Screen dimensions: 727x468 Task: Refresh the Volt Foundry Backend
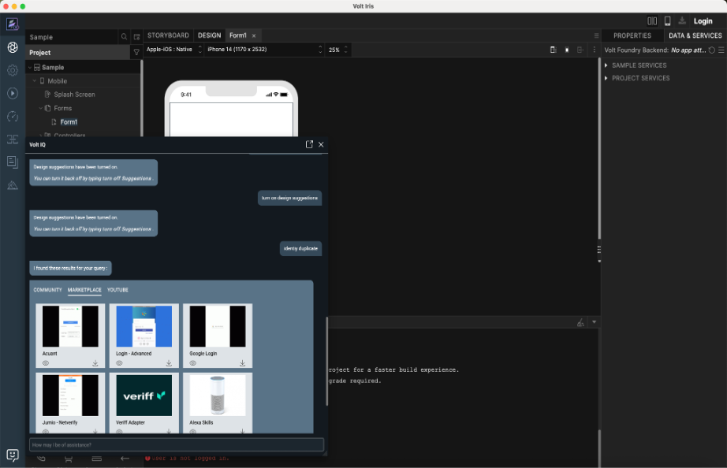pyautogui.click(x=712, y=50)
